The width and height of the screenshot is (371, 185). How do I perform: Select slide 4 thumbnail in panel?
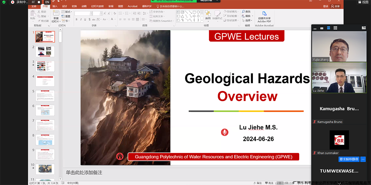[45, 81]
